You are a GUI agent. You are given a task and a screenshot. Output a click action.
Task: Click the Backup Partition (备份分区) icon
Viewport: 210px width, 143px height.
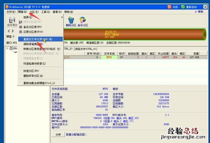[x=82, y=21]
